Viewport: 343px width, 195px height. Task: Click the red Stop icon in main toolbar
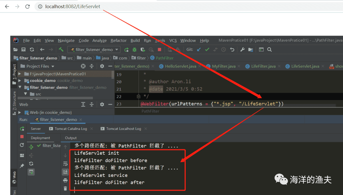point(159,50)
